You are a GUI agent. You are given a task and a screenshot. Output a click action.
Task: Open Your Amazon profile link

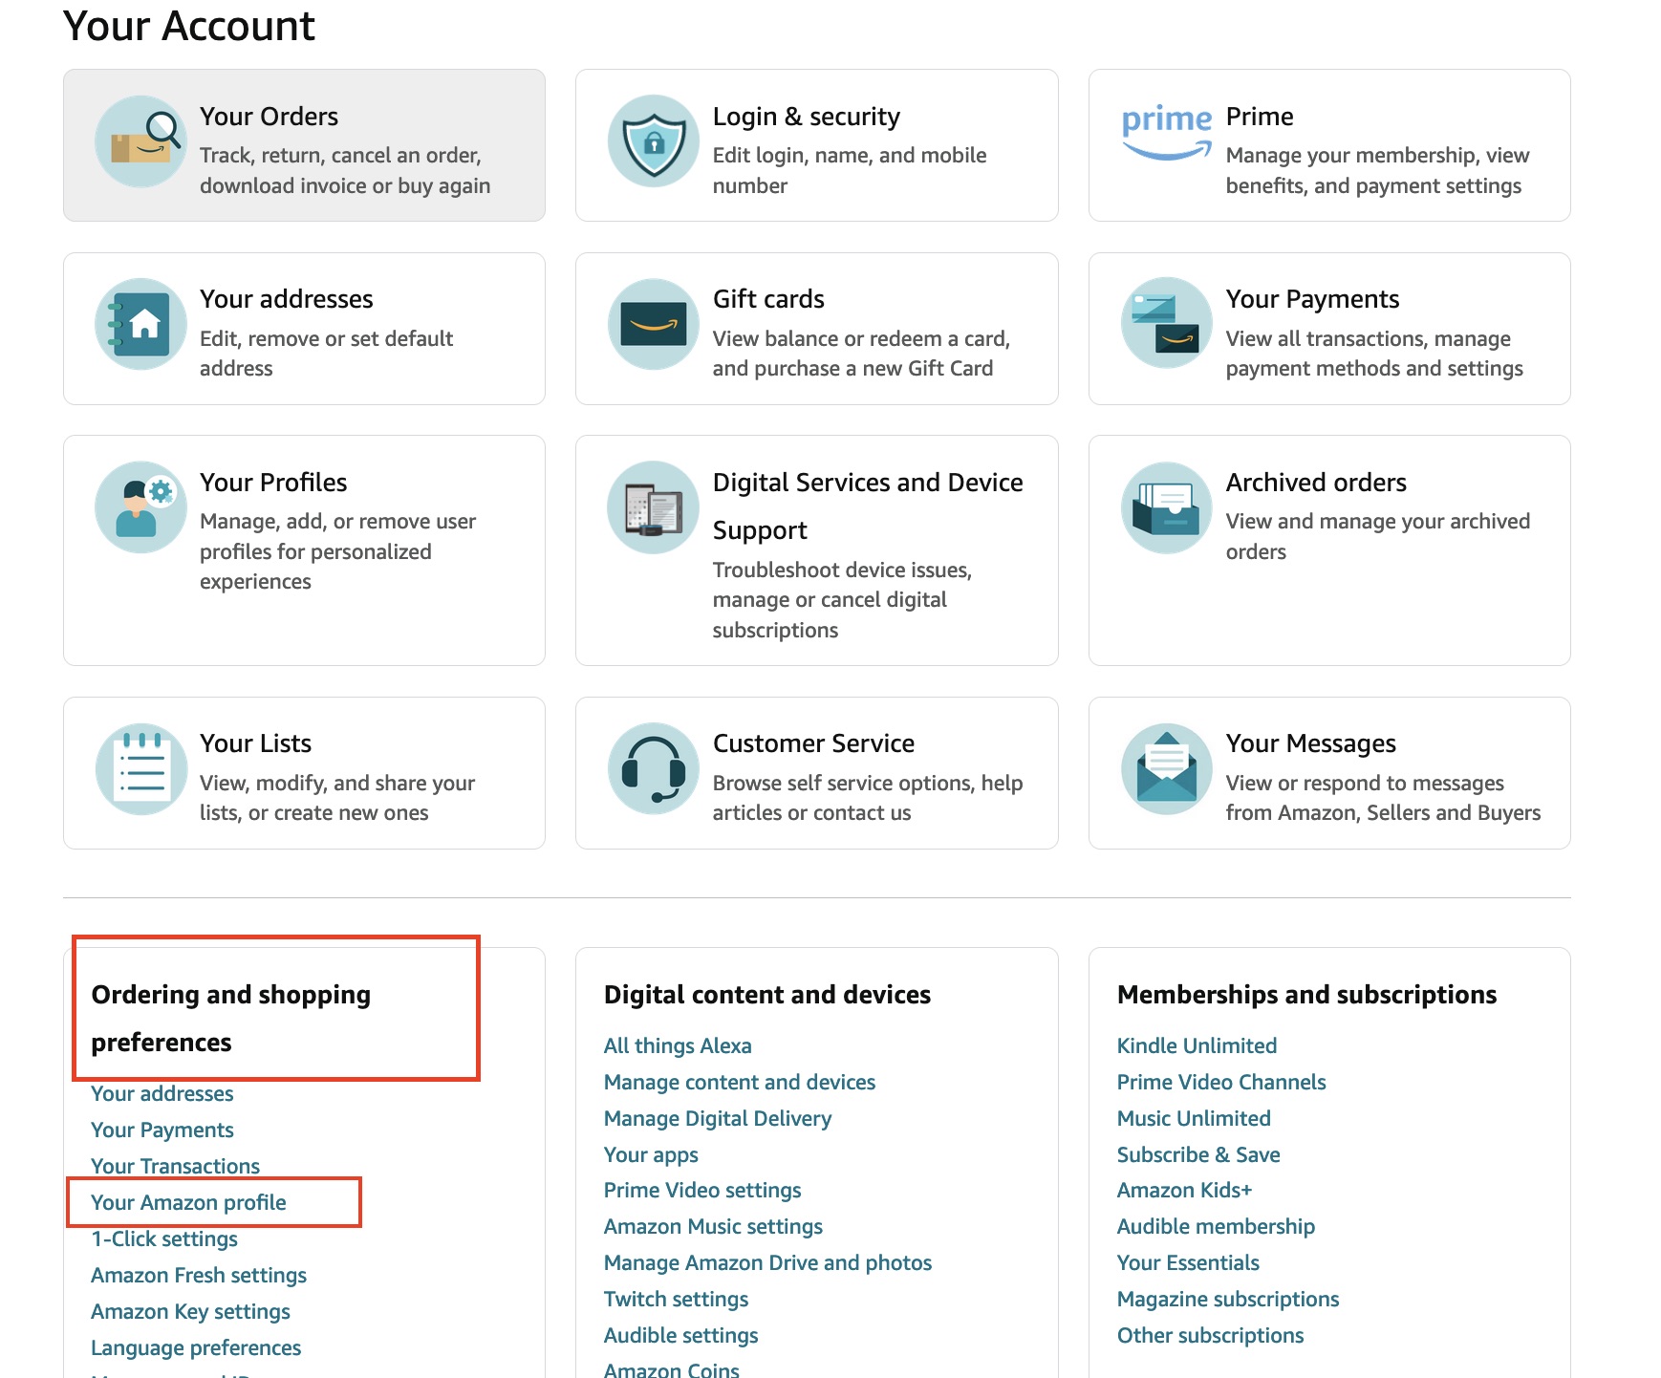click(x=188, y=1202)
